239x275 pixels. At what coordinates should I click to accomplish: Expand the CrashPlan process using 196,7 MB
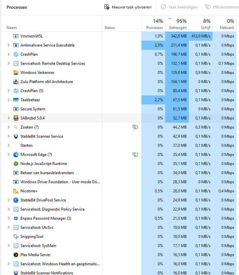point(8,54)
